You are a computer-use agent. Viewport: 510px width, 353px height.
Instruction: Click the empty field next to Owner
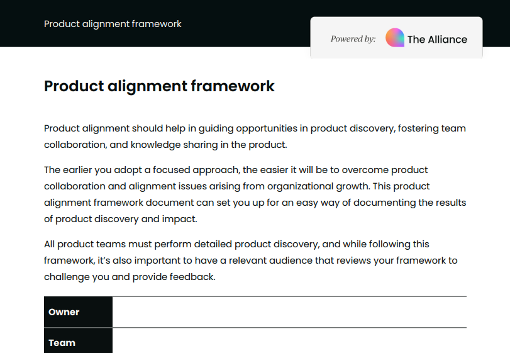click(x=289, y=312)
